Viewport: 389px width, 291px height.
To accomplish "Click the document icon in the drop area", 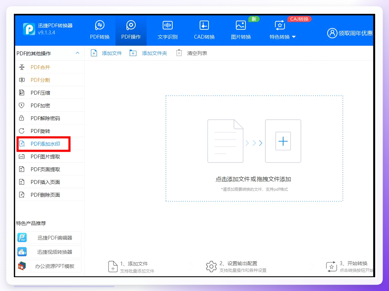I will click(225, 141).
